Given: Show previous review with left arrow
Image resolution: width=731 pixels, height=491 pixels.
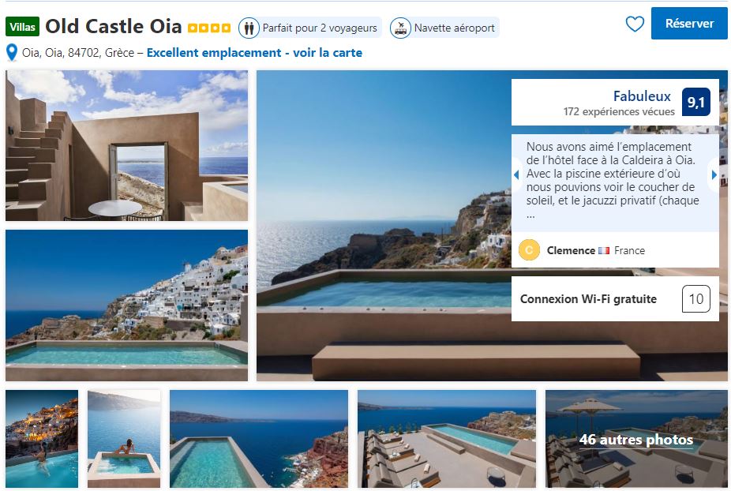Looking at the screenshot, I should point(516,174).
